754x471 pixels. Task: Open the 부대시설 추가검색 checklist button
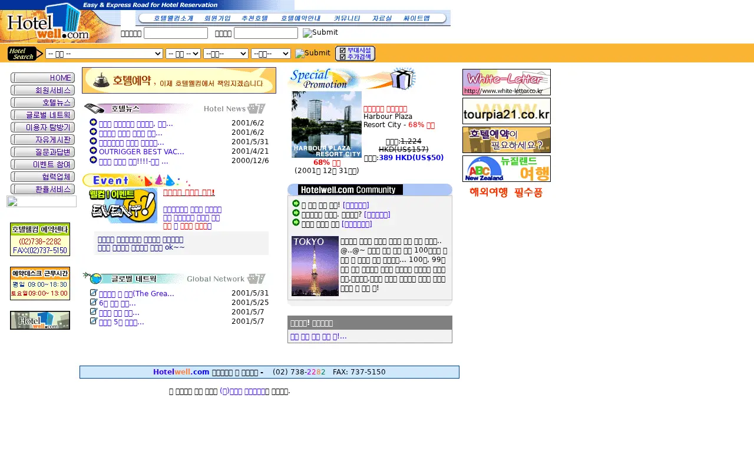tap(355, 54)
